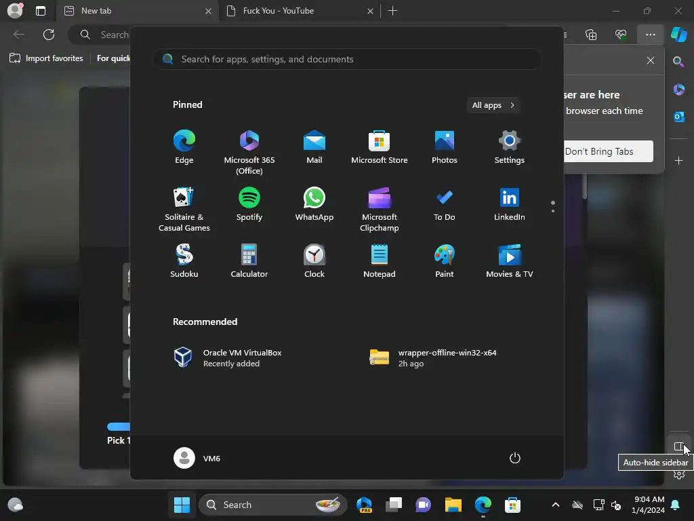
Task: Launch Spotify
Action: click(249, 204)
